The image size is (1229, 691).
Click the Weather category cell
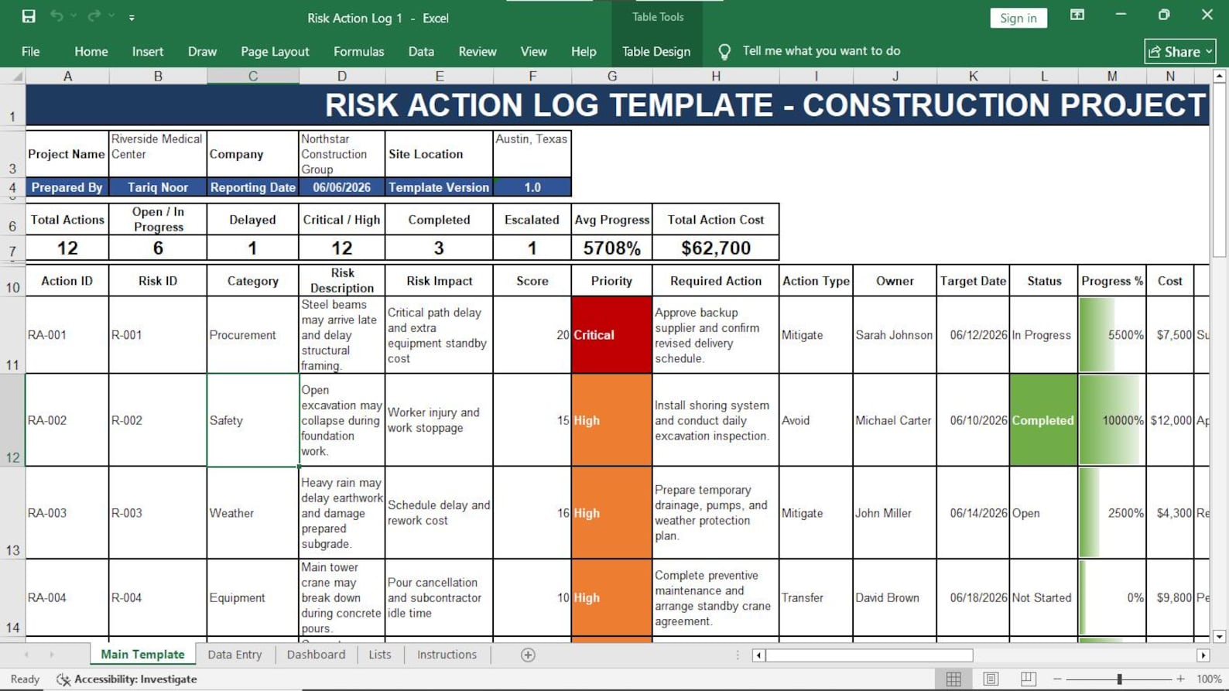[252, 513]
